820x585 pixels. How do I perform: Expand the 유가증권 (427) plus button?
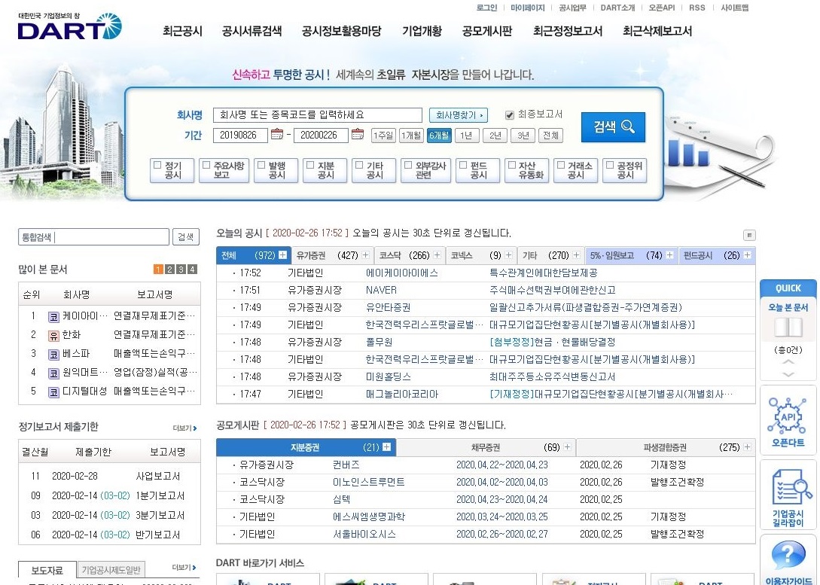pos(365,255)
